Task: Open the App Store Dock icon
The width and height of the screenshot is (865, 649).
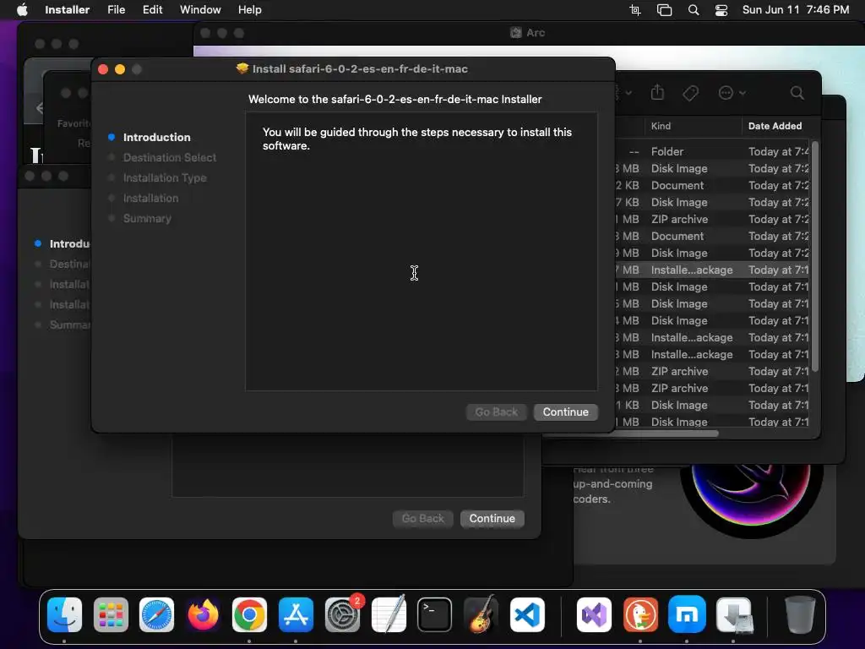Action: 296,614
